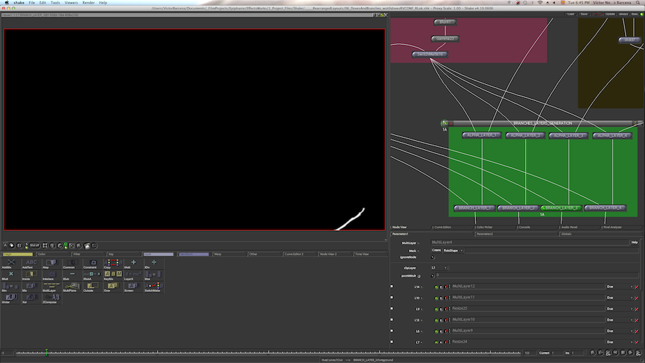Choose the SwitchMatte node icon
The width and height of the screenshot is (645, 363).
pos(154,286)
